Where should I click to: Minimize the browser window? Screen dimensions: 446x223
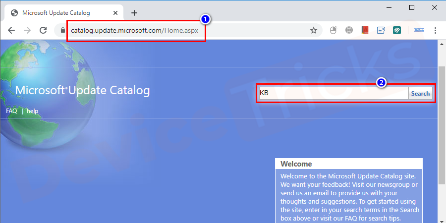[x=389, y=7]
